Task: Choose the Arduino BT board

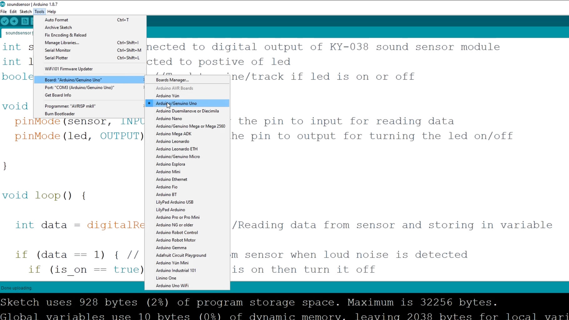Action: pyautogui.click(x=187, y=194)
